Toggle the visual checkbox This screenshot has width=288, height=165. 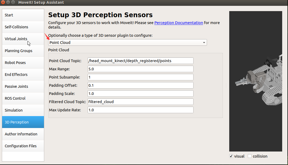point(231,156)
